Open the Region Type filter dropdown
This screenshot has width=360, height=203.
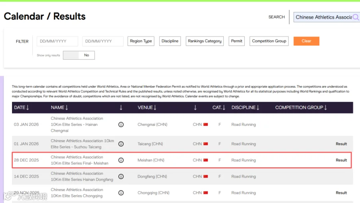pyautogui.click(x=141, y=41)
